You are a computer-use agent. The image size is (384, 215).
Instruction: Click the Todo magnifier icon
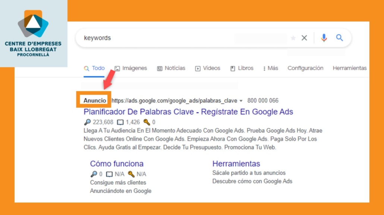(x=86, y=68)
